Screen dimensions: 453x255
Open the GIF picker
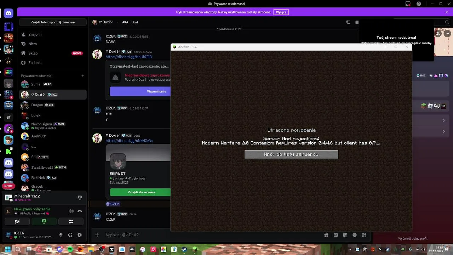pos(336,235)
